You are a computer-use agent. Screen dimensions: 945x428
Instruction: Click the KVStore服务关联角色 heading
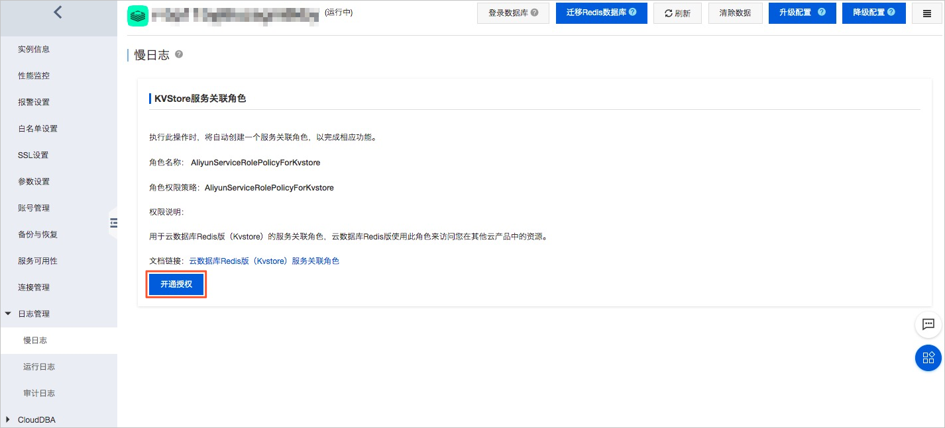pyautogui.click(x=200, y=99)
